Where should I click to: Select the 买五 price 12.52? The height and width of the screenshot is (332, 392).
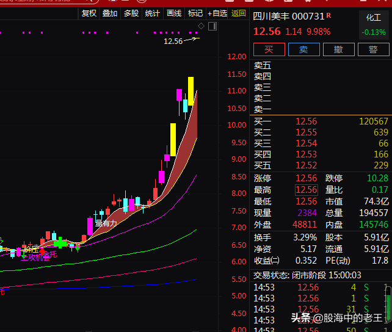coord(307,165)
